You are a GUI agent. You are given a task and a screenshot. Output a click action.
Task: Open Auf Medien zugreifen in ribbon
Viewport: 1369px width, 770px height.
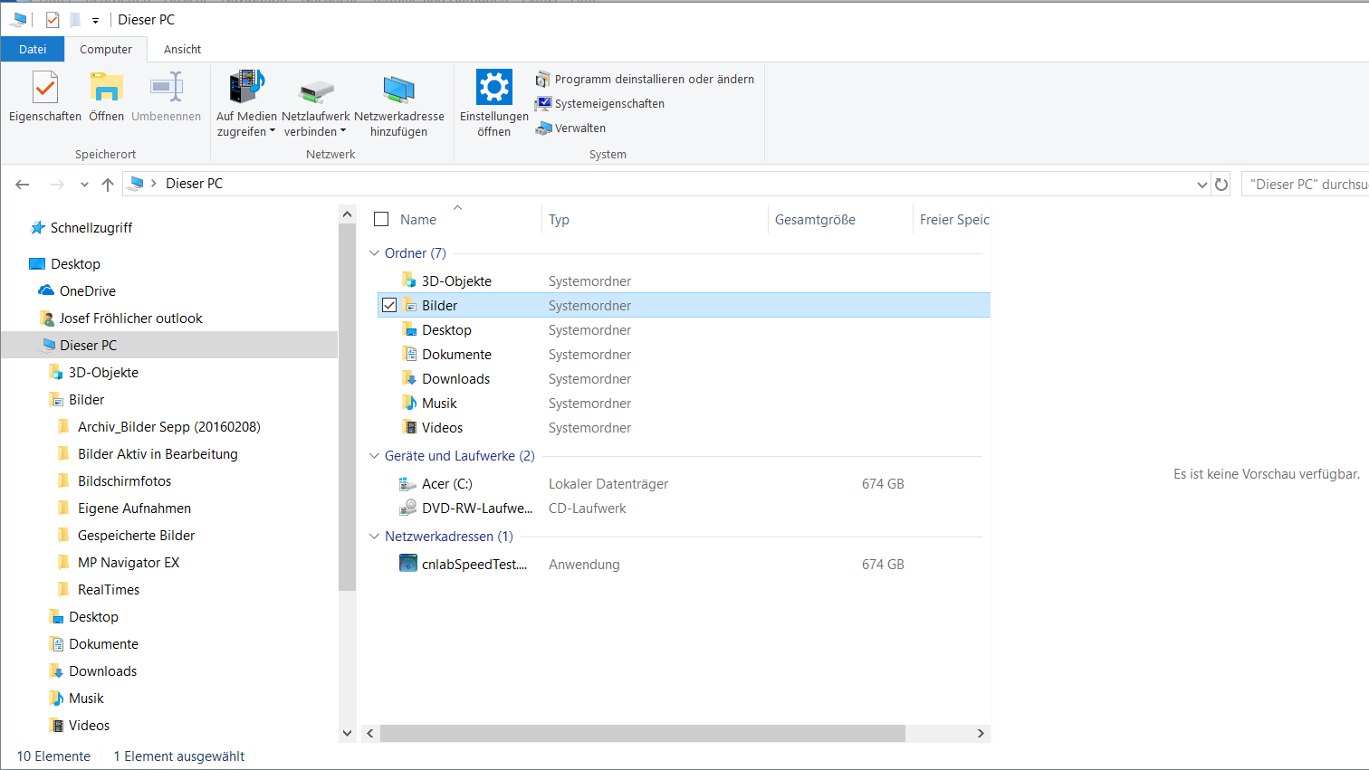coord(246,89)
